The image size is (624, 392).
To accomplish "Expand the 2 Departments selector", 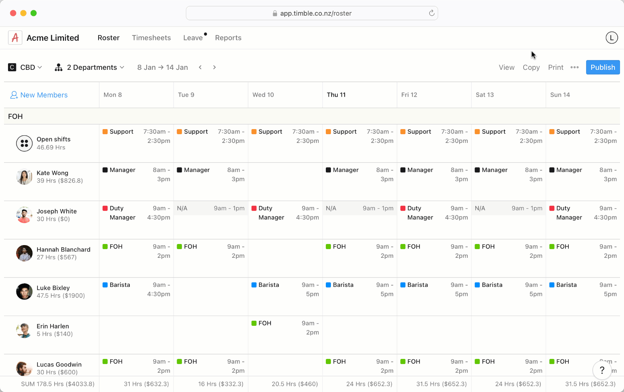I will [95, 67].
